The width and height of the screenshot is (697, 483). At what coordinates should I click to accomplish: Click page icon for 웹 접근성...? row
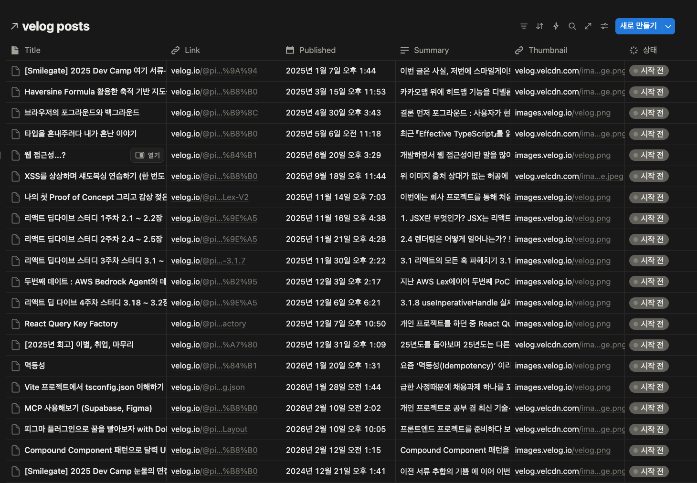[16, 155]
